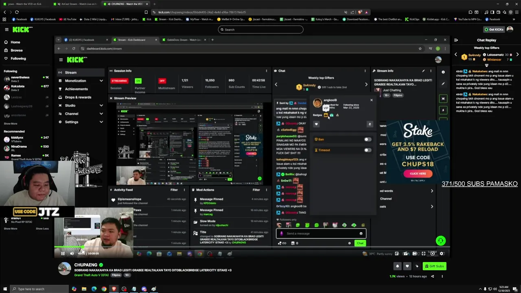Open Browse in the sidebar
The width and height of the screenshot is (521, 293).
click(x=16, y=50)
